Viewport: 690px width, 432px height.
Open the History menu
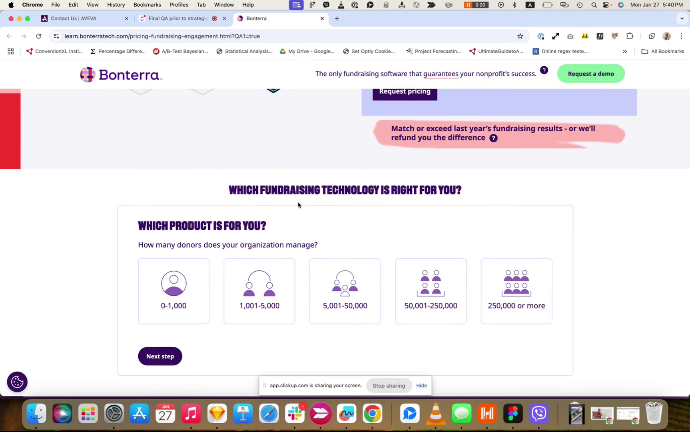[x=116, y=5]
